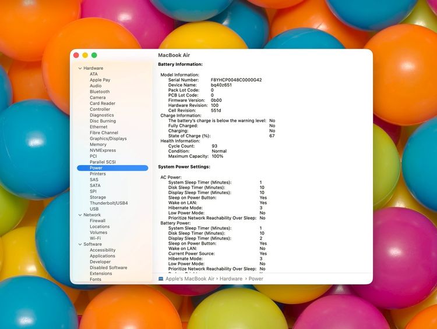437x329 pixels.
Task: Select Printers in the sidebar
Action: 97,174
